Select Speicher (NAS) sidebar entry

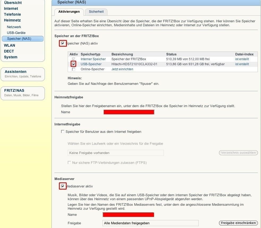coord(23,38)
